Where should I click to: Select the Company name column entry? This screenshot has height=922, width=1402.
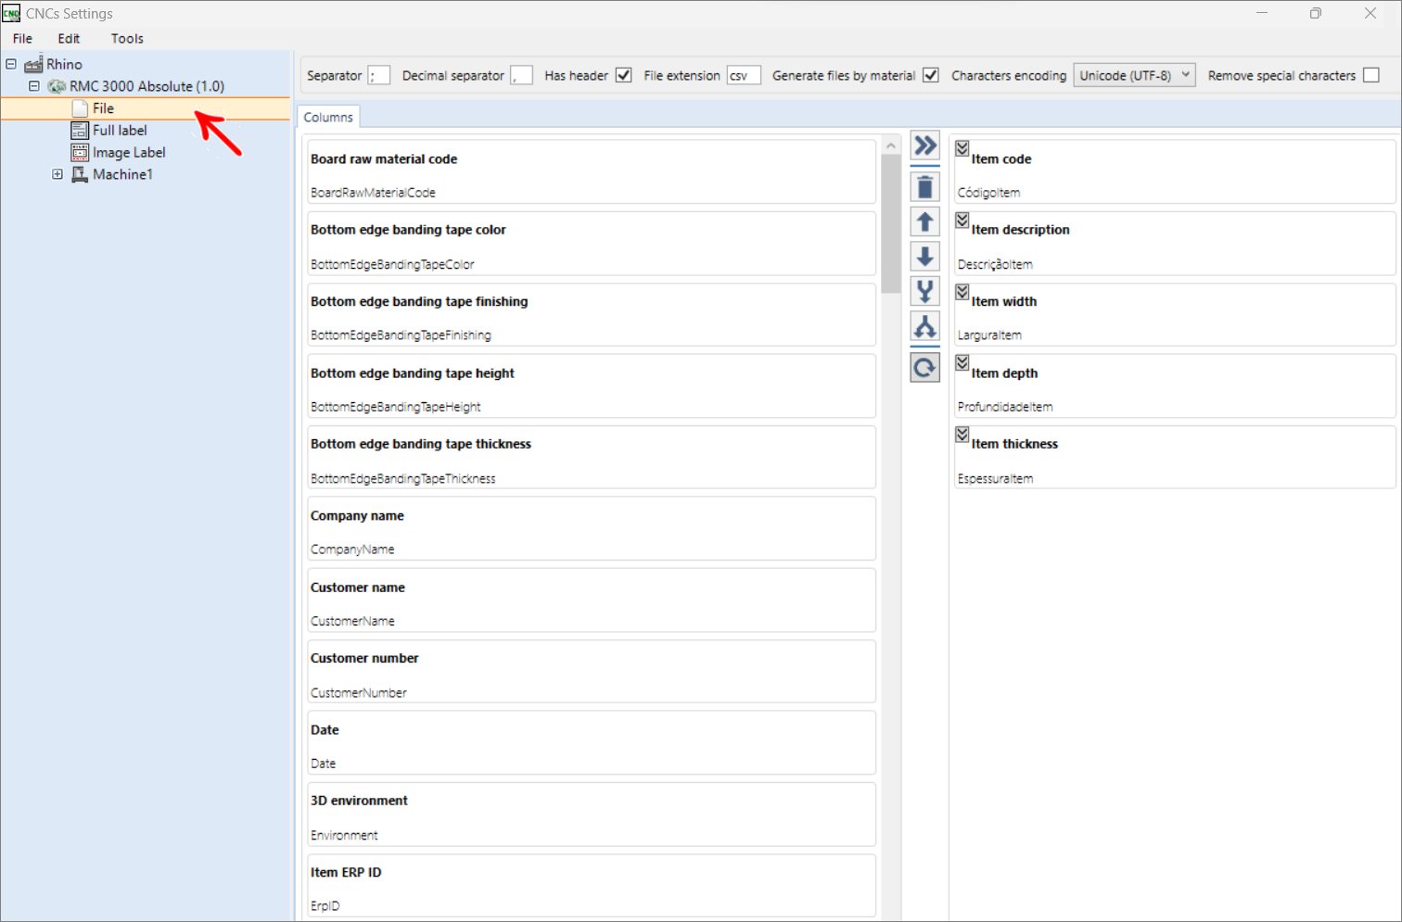pos(592,529)
